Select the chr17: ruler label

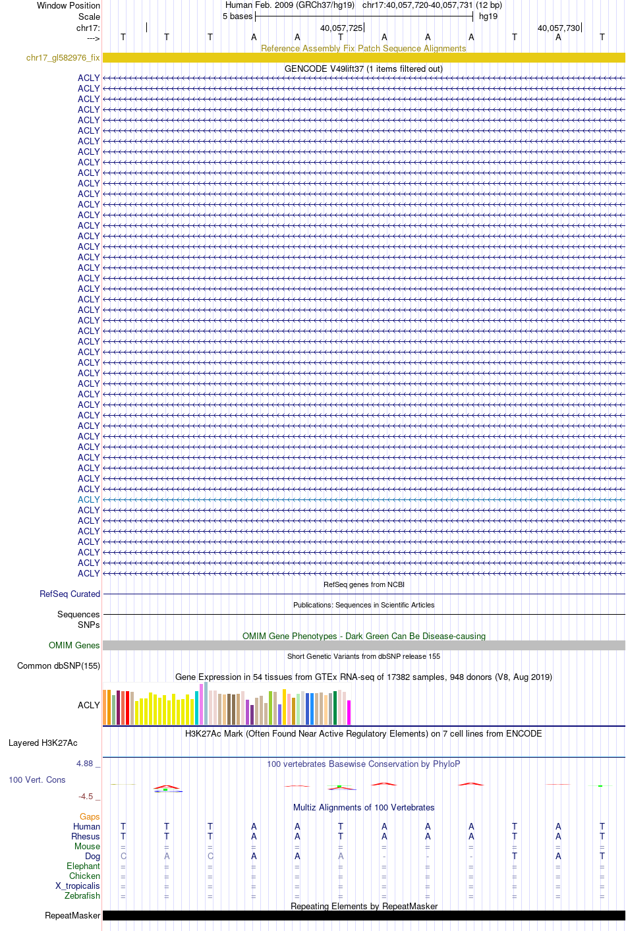[x=88, y=28]
